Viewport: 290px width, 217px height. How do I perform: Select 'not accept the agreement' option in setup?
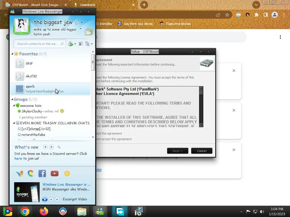114,139
